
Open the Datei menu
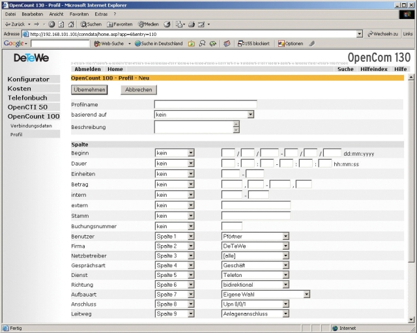(x=10, y=14)
